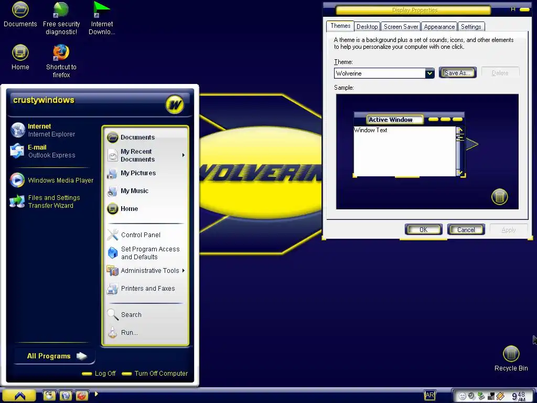Viewport: 537px width, 403px height.
Task: Click the AR language indicator on taskbar
Action: (429, 396)
